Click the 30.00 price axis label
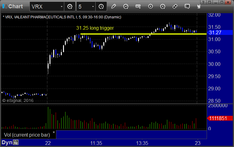 pos(214,64)
